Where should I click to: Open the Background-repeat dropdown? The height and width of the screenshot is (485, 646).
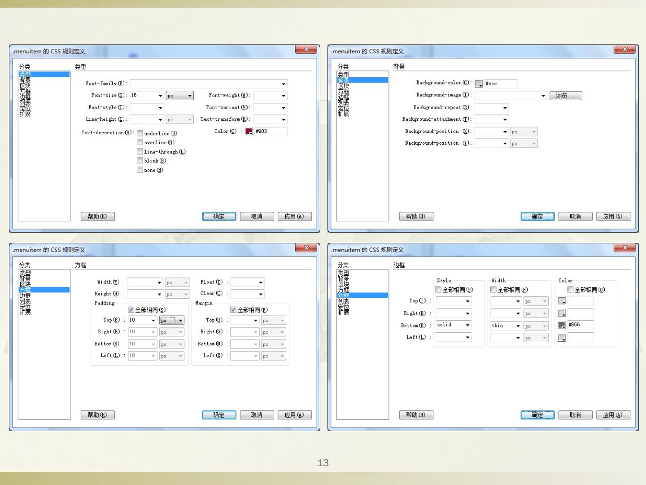pos(505,108)
